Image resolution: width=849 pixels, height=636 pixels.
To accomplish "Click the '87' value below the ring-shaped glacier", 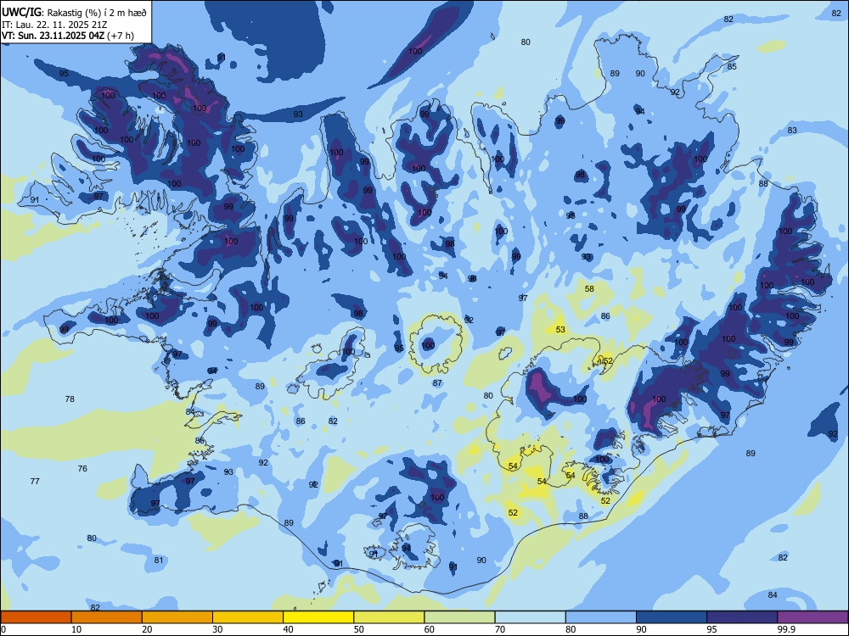I will 437,383.
